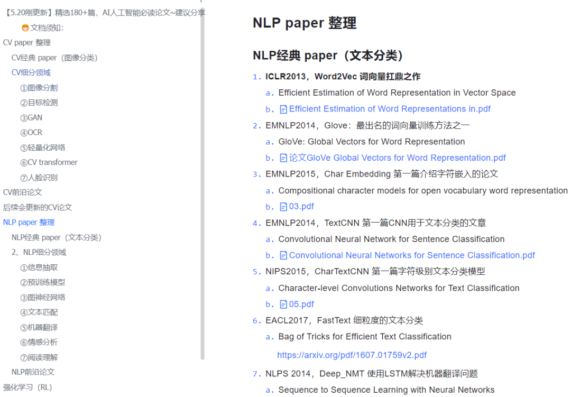Screen dimensions: 571x397
Task: Click 文档须知 outline entry
Action: 47,27
